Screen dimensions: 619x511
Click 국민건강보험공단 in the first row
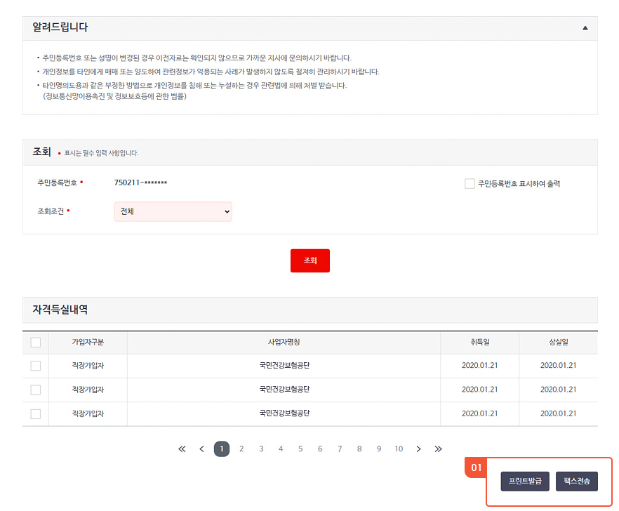[x=284, y=366]
